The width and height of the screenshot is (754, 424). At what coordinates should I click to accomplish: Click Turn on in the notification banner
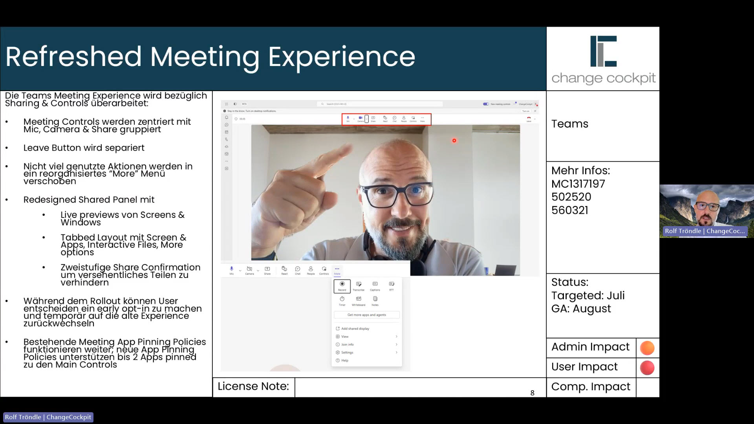click(525, 111)
